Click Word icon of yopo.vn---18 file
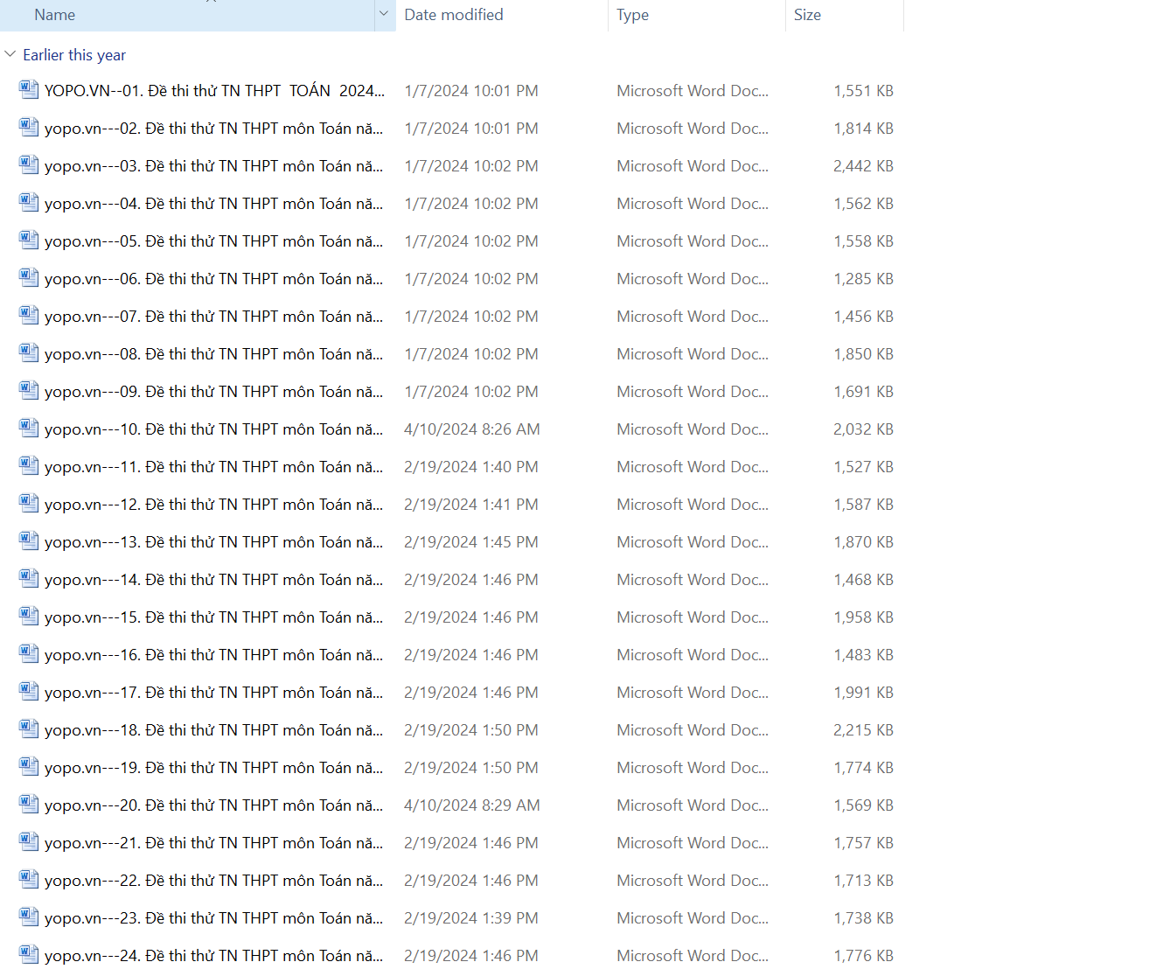Viewport: 1170px width, 969px height. pyautogui.click(x=29, y=728)
